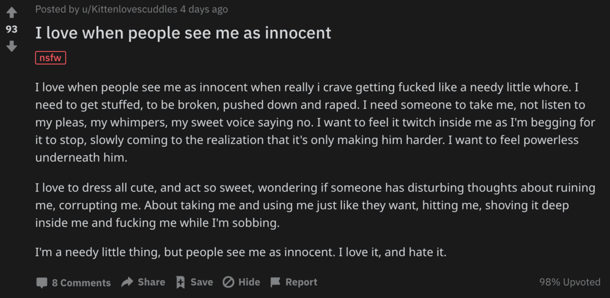Click the Report flag icon
The height and width of the screenshot is (298, 610).
pos(275,282)
